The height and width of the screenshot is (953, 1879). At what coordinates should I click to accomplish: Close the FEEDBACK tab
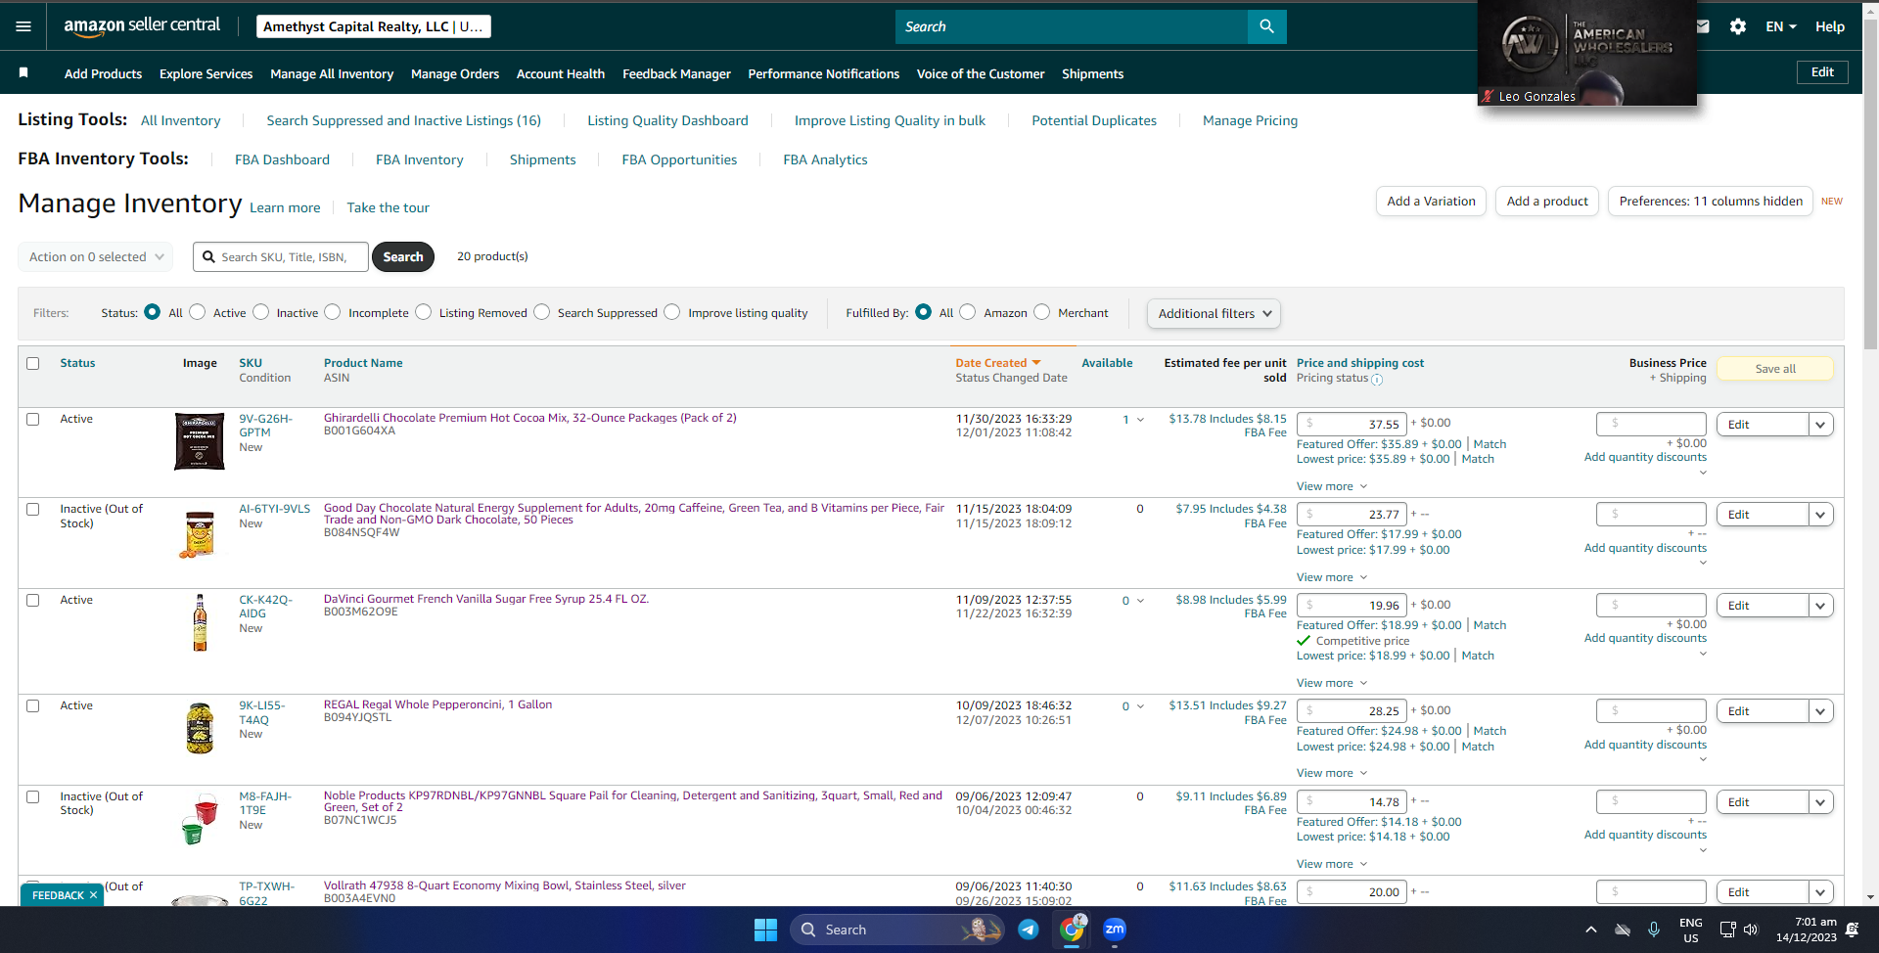94,895
